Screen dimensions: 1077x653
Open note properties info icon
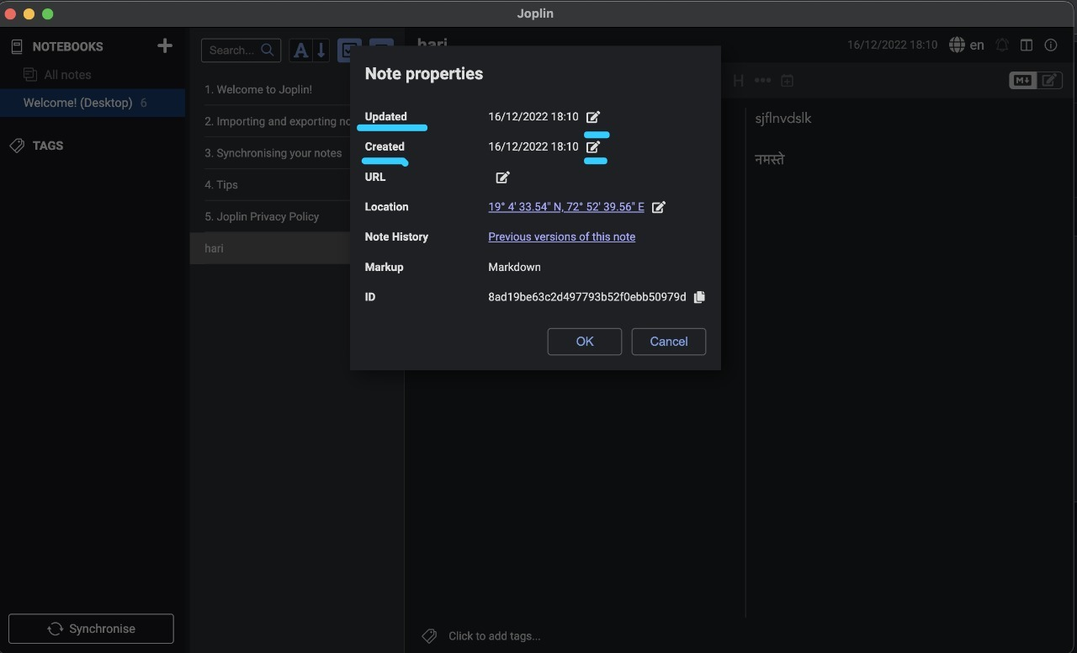1051,45
